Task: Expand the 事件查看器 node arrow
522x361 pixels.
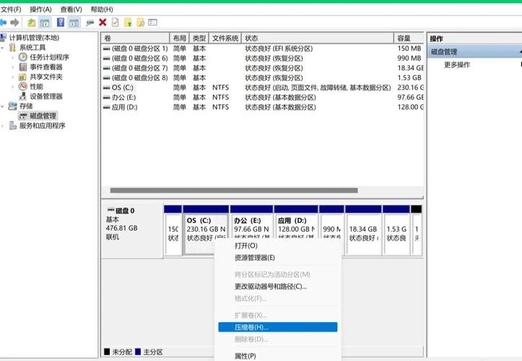Action: (x=13, y=67)
